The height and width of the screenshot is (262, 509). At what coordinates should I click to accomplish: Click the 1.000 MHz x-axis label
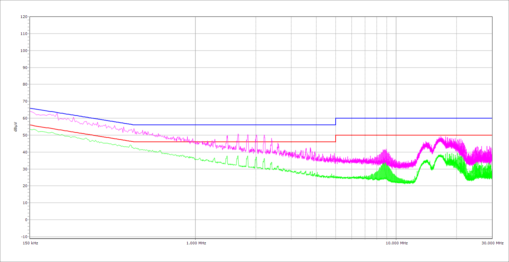(195, 243)
